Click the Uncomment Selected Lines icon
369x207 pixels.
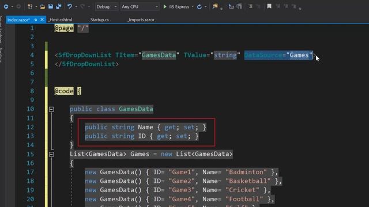[x=258, y=6]
